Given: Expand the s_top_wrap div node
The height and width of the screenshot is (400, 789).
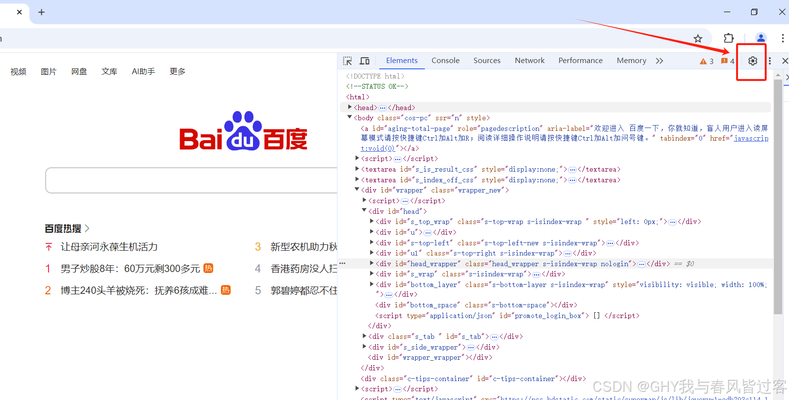Looking at the screenshot, I should point(372,221).
